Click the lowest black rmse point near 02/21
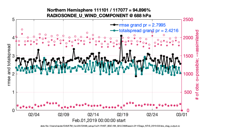Viewport: 230px width, 130px height. pyautogui.click(x=136, y=76)
